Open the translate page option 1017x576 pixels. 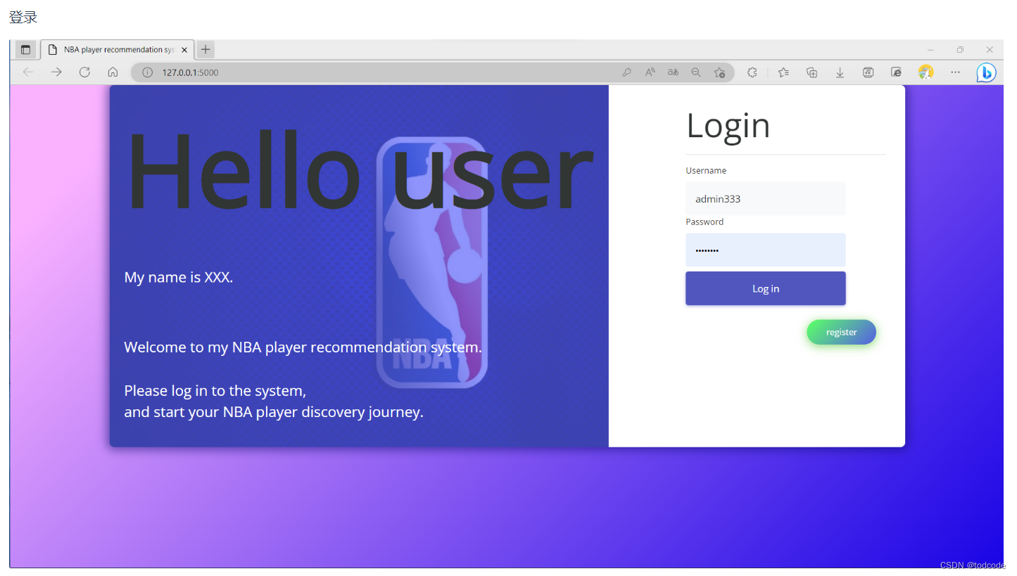(673, 72)
